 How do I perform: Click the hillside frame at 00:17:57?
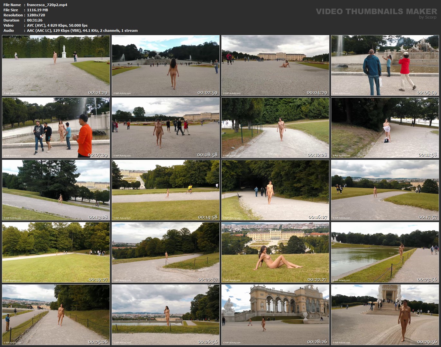click(x=385, y=190)
